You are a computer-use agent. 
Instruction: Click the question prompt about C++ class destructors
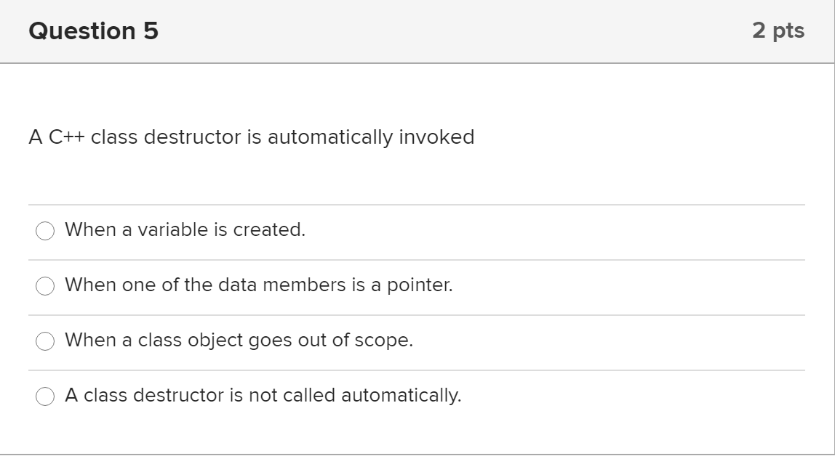[x=251, y=135]
